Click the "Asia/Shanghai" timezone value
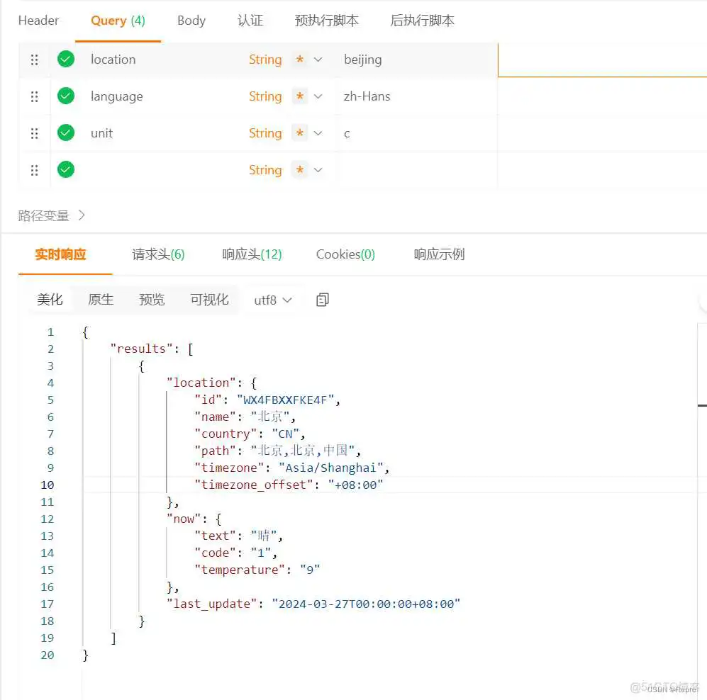Image resolution: width=707 pixels, height=700 pixels. [x=331, y=468]
